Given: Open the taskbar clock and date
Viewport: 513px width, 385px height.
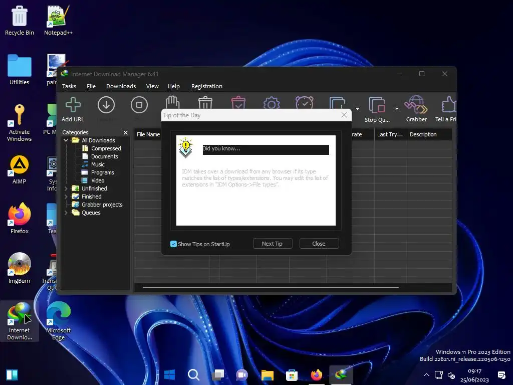Looking at the screenshot, I should coord(474,375).
